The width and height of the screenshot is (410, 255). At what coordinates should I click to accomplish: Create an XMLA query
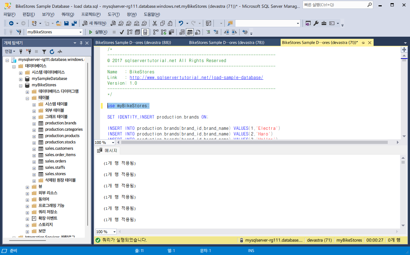click(136, 24)
